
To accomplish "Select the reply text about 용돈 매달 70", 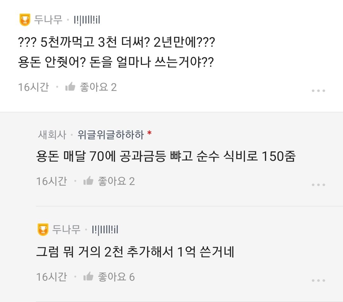I will tap(166, 157).
